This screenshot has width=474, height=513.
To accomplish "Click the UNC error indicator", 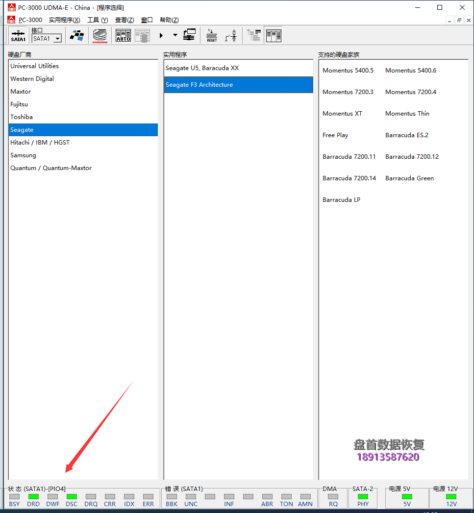I will pyautogui.click(x=191, y=497).
